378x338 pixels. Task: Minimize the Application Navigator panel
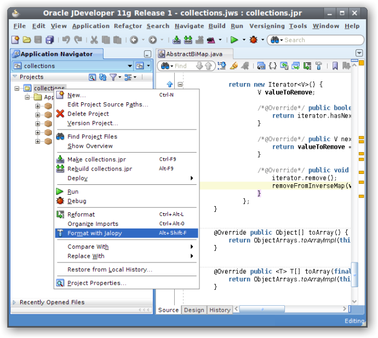pos(147,54)
